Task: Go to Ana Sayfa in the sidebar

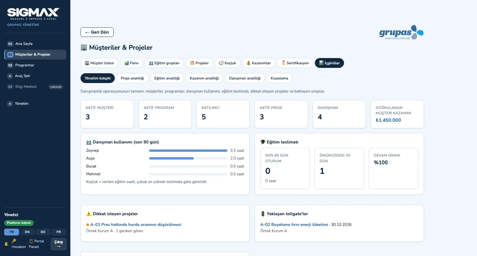Action: pyautogui.click(x=35, y=44)
